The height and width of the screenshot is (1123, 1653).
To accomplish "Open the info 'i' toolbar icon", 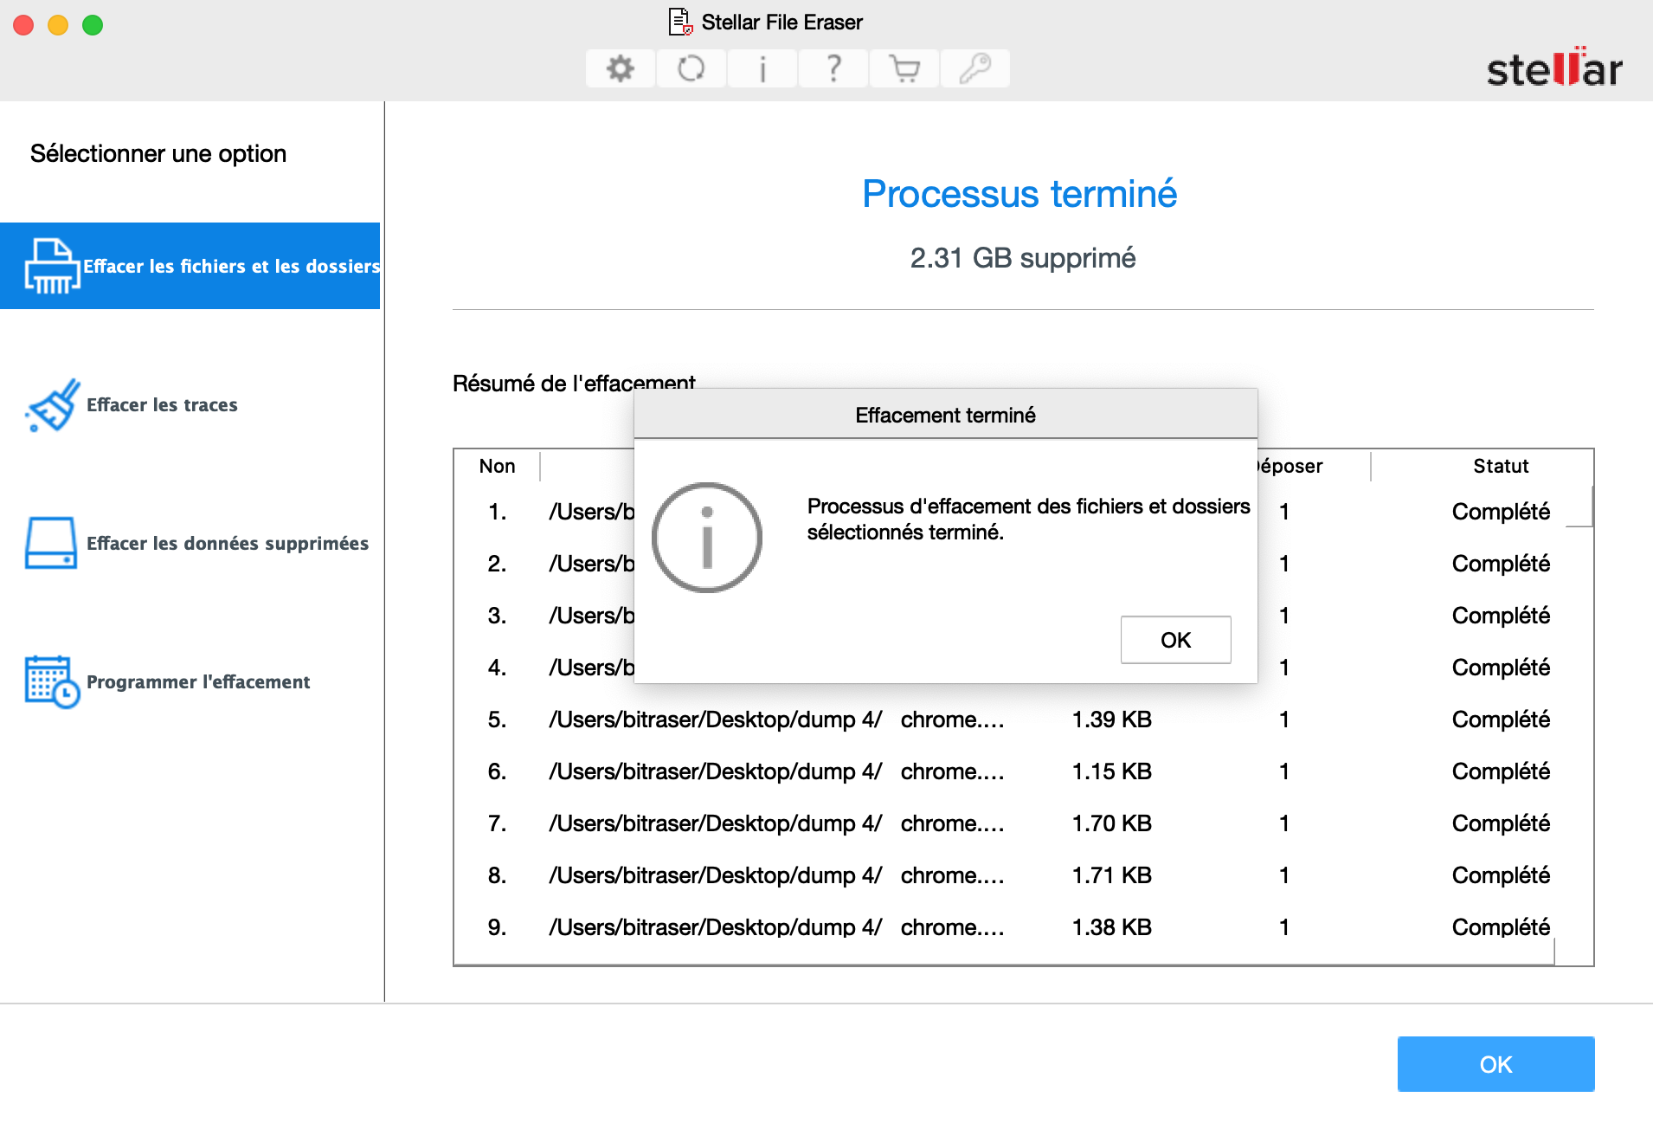I will (762, 68).
